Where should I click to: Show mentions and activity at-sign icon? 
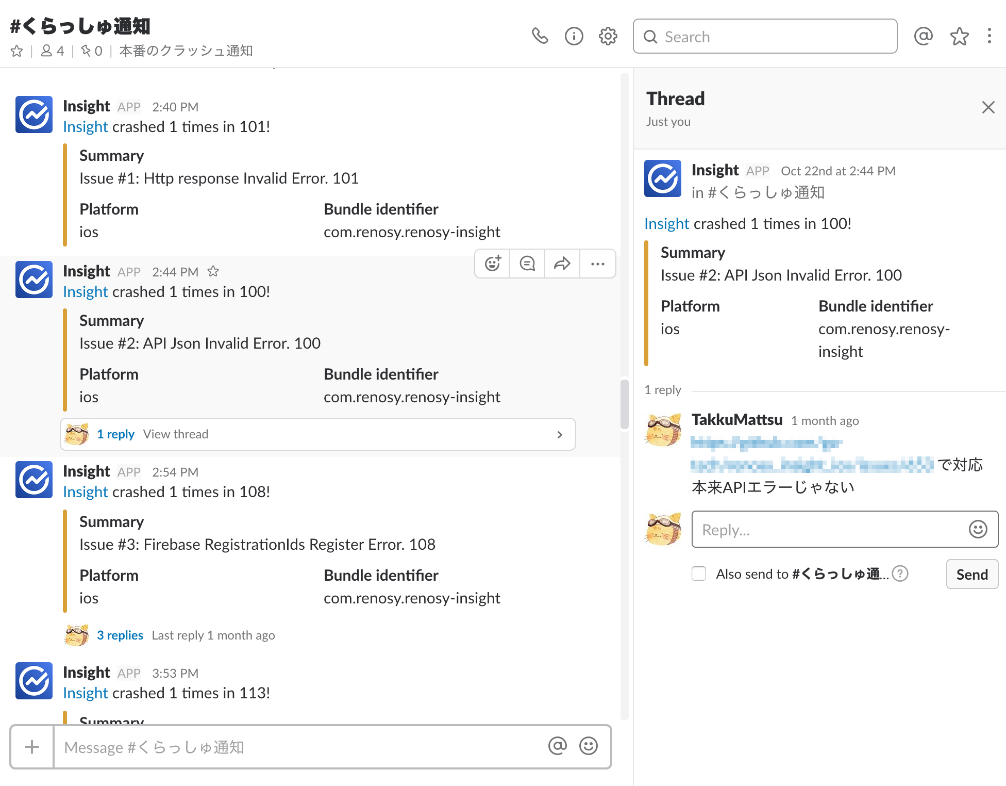[x=923, y=36]
